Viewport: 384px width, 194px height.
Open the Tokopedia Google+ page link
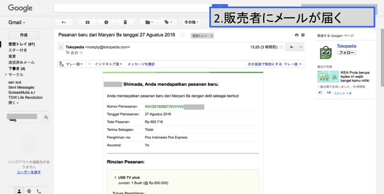point(346,46)
